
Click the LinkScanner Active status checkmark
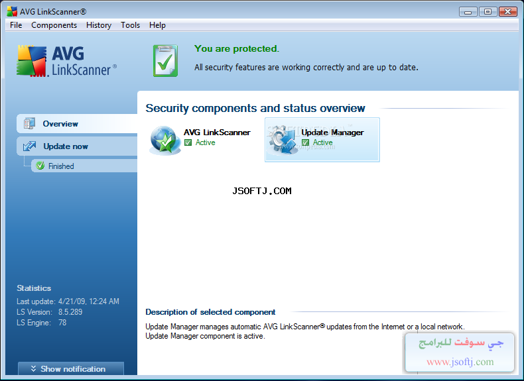coord(188,142)
